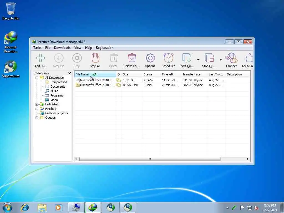This screenshot has width=284, height=213.
Task: Open the View menu
Action: (78, 48)
